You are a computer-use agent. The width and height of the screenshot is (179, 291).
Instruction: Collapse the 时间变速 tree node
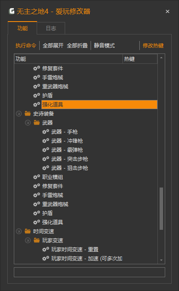point(19,231)
